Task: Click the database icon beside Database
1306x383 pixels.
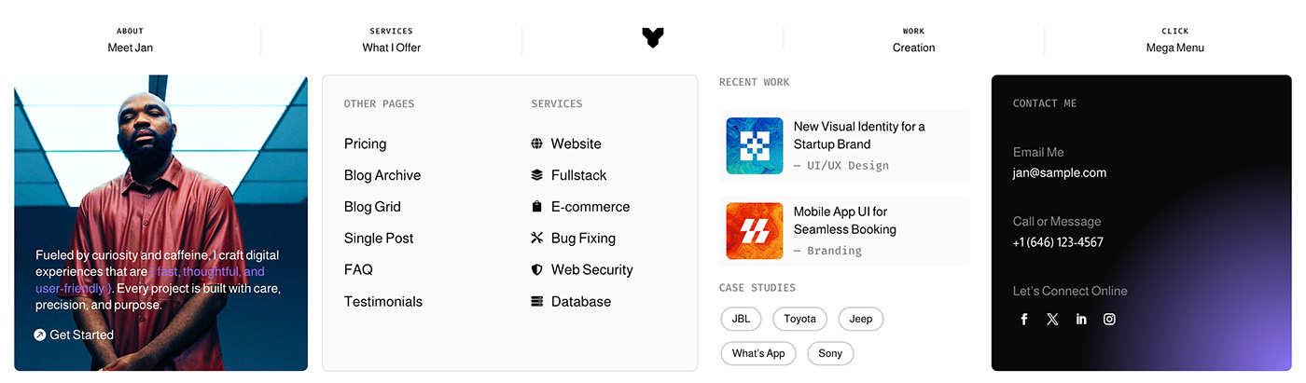Action: 537,301
